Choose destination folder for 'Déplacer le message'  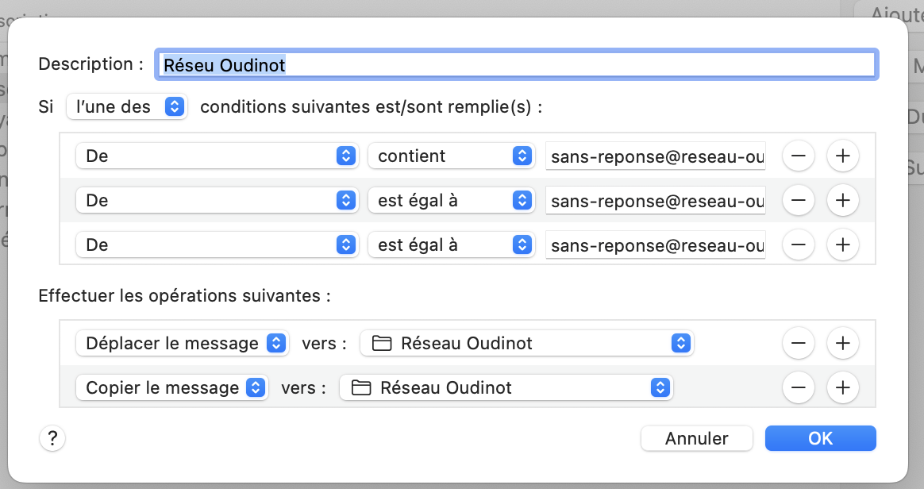(526, 343)
